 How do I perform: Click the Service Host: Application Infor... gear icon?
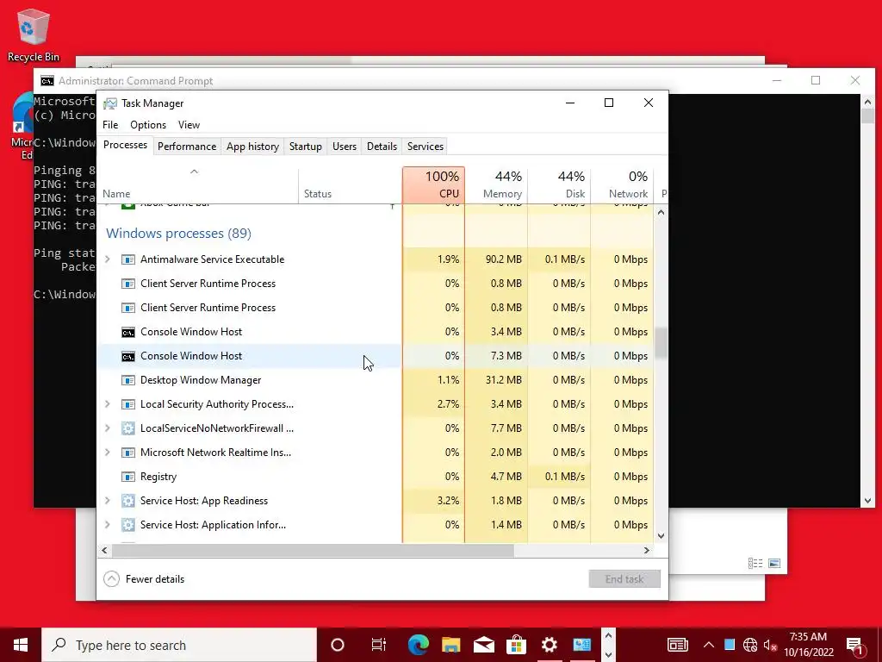click(128, 525)
